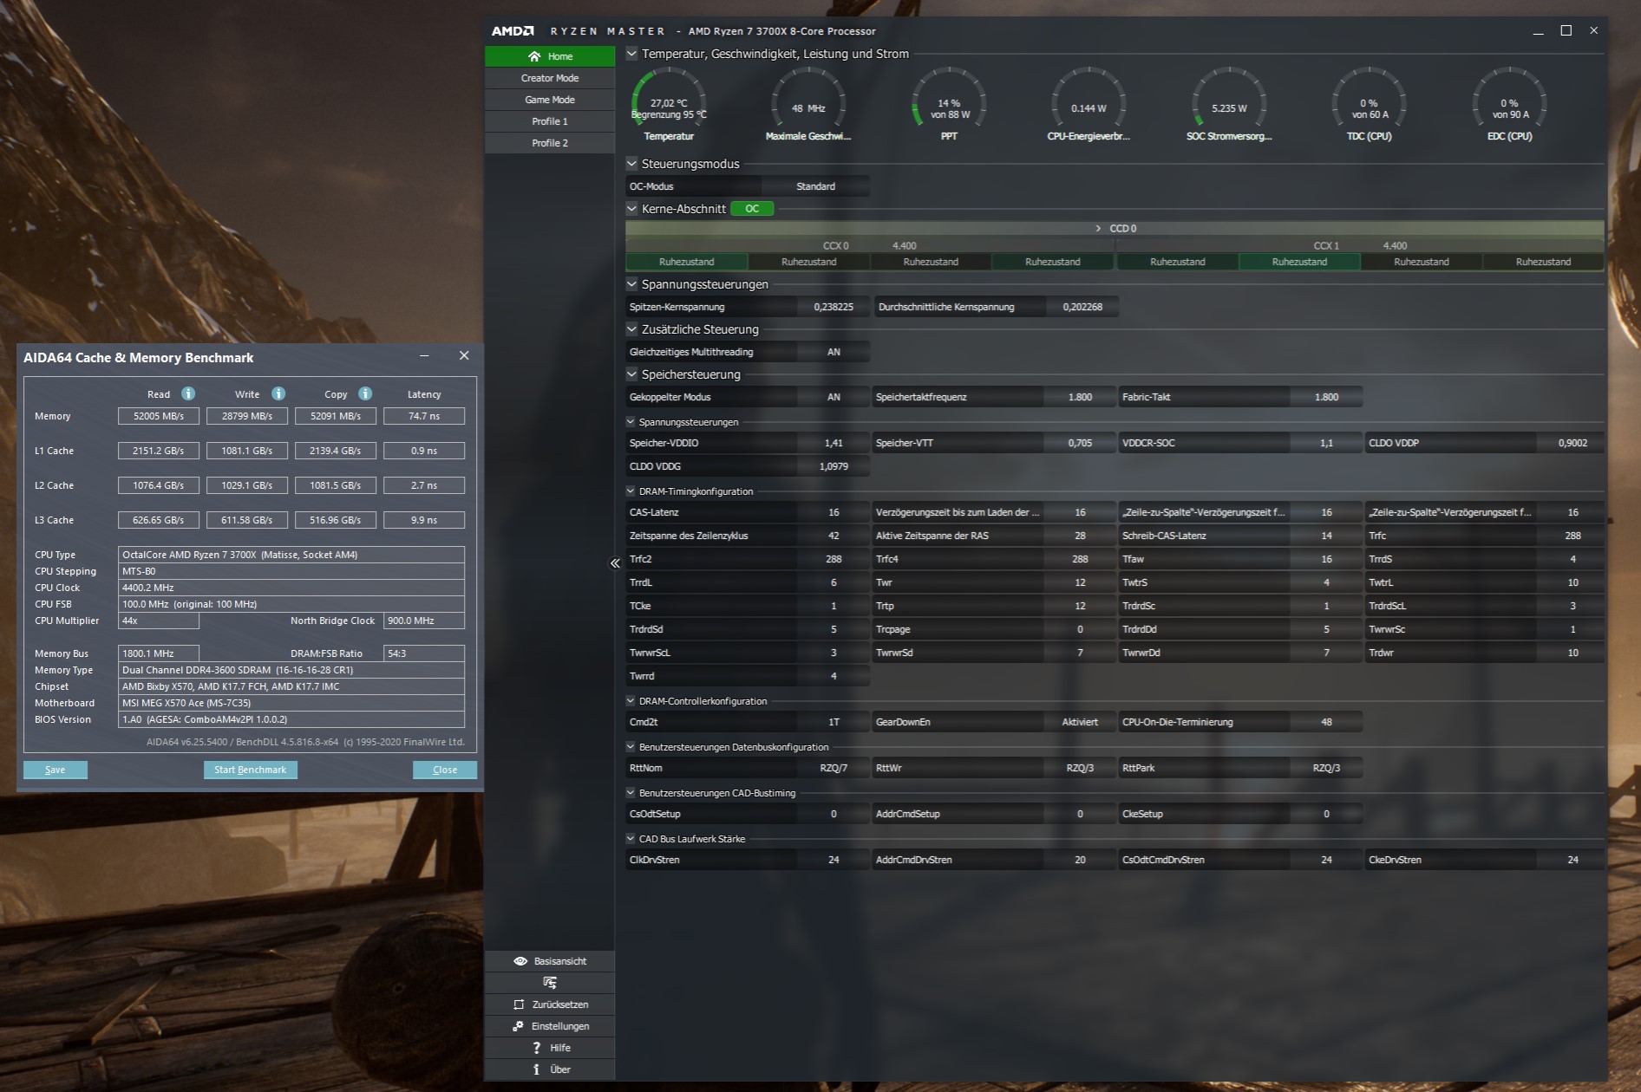Click the info icon beside Über
This screenshot has width=1641, height=1092.
pyautogui.click(x=537, y=1069)
